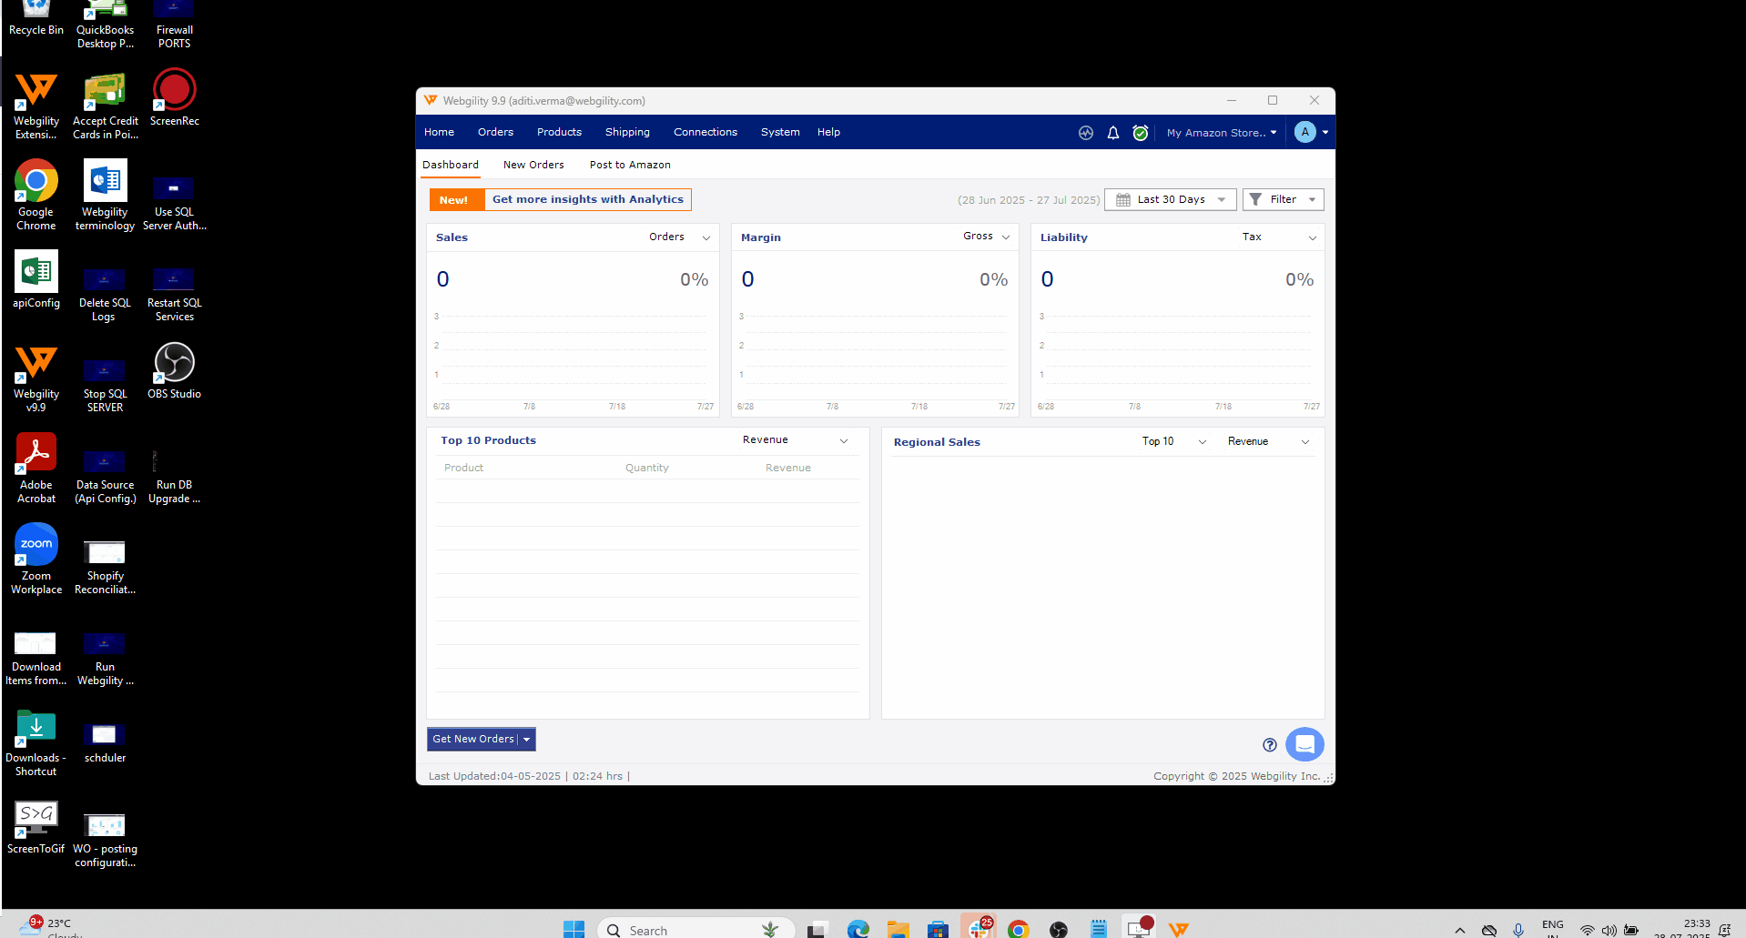Click the orange New! badge
The height and width of the screenshot is (938, 1746).
point(457,200)
